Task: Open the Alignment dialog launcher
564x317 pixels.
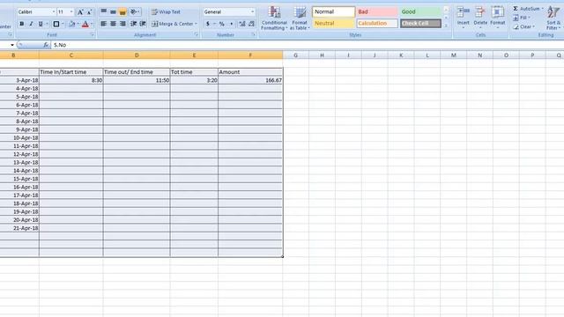Action: [197, 35]
